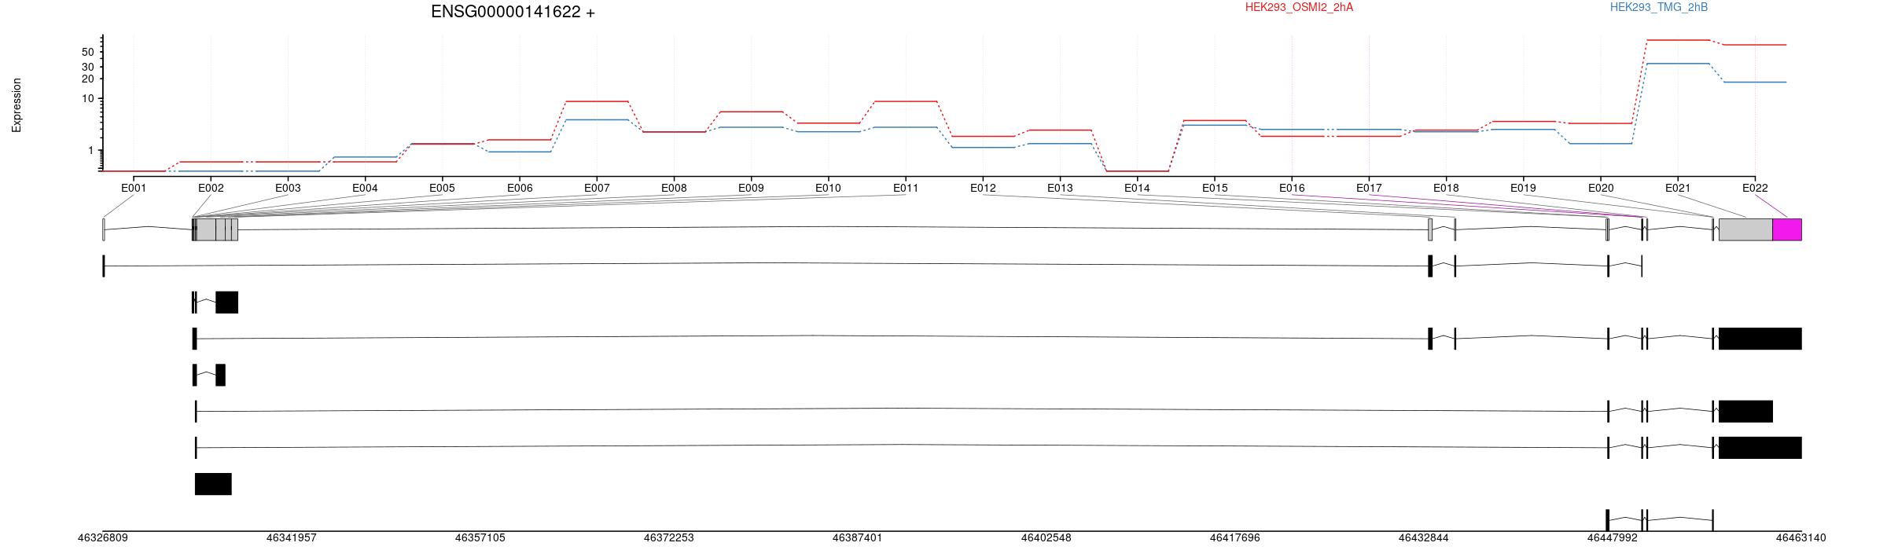
Task: Click the magenta highlighted exon block
Action: 1786,229
